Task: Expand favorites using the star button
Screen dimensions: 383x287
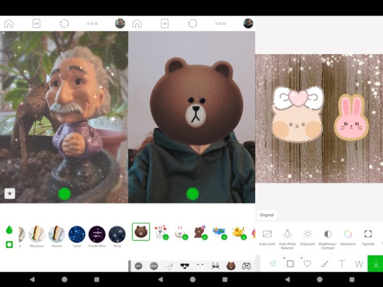Action: [10, 194]
